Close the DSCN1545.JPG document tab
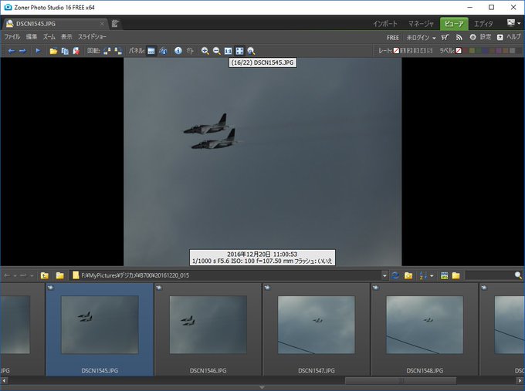This screenshot has width=525, height=391. point(102,24)
